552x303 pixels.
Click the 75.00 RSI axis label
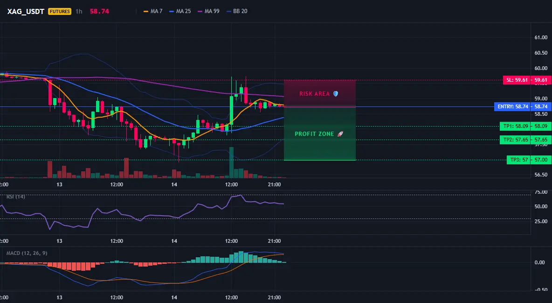[541, 192]
